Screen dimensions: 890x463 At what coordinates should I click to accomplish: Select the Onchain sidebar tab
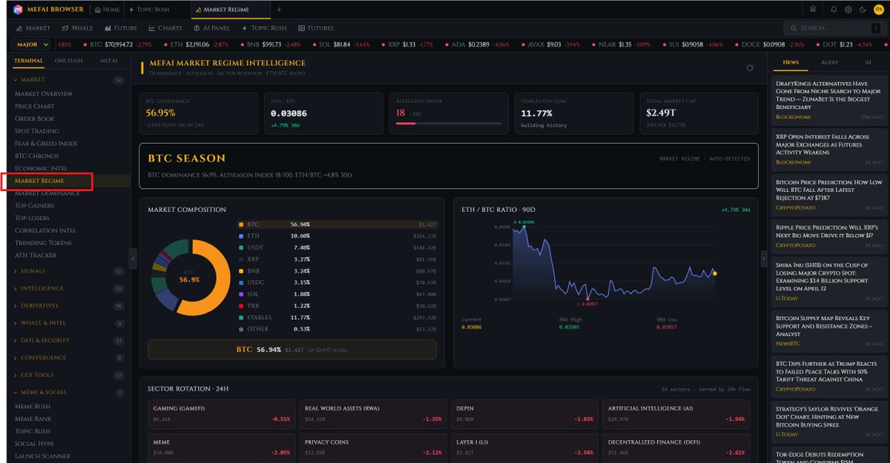[68, 61]
